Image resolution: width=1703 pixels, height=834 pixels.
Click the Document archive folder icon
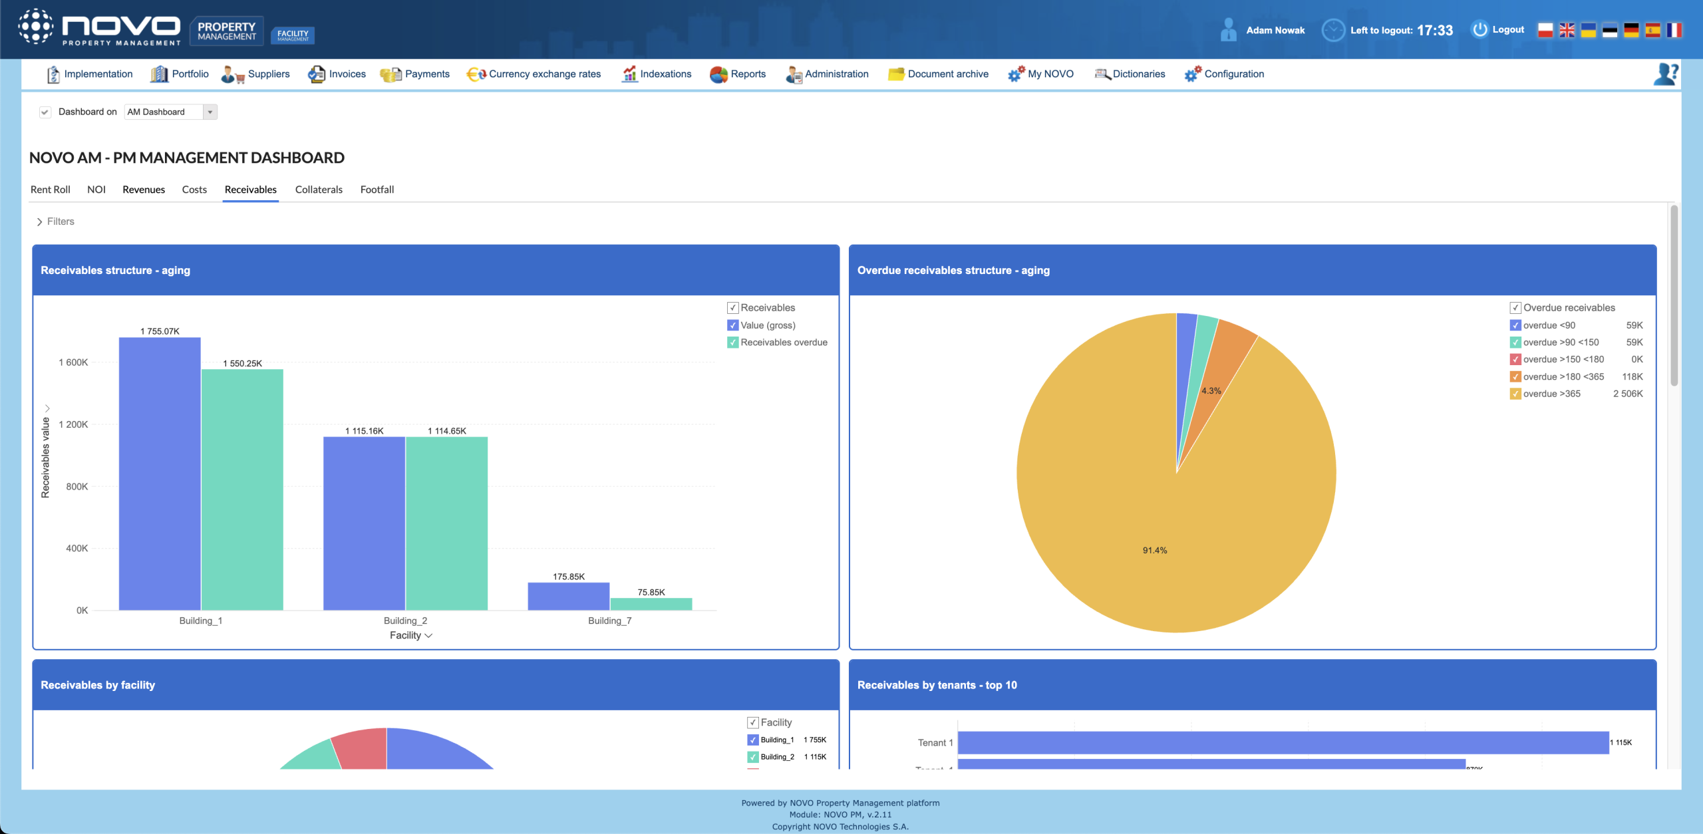[x=896, y=74]
